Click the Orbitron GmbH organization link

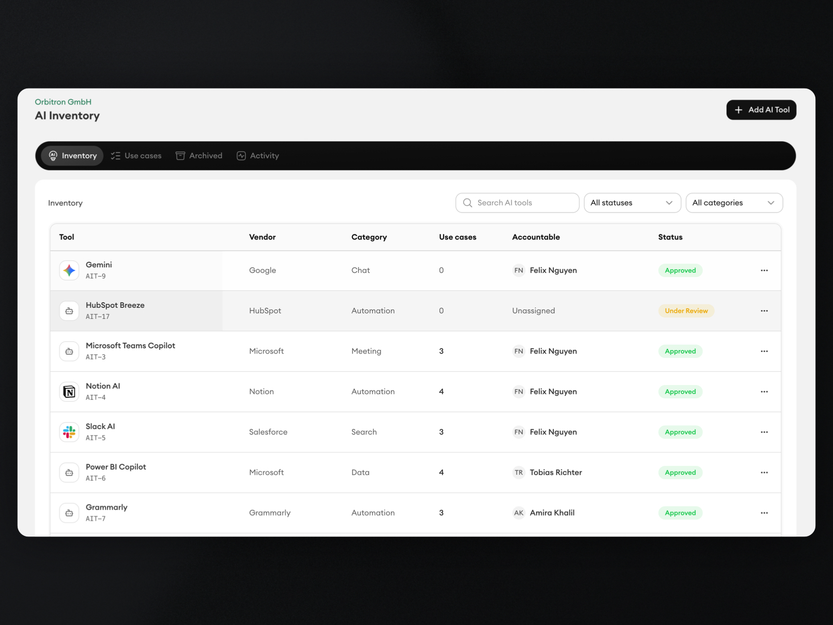[x=63, y=102]
